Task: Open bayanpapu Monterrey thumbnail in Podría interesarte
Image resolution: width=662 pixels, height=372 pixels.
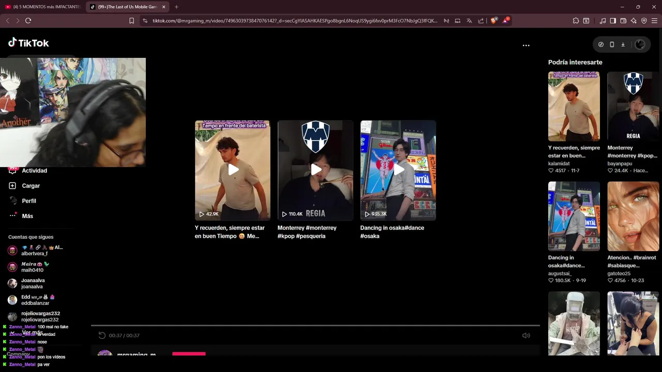Action: pos(633,106)
